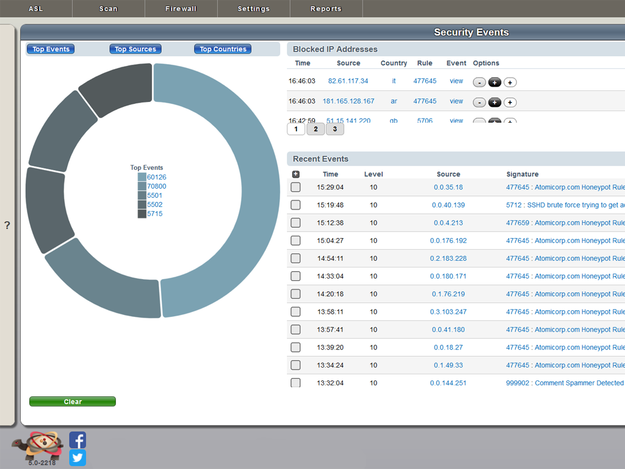Open the Firewall menu
This screenshot has height=469, width=625.
click(181, 9)
